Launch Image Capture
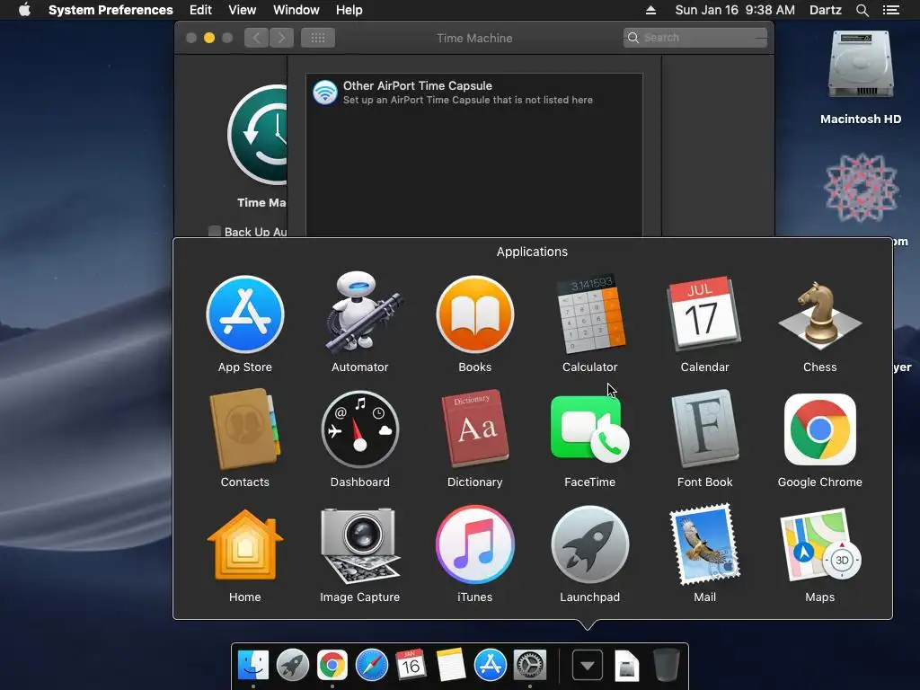The width and height of the screenshot is (920, 690). click(x=360, y=544)
